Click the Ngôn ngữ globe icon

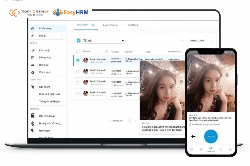tap(33, 130)
